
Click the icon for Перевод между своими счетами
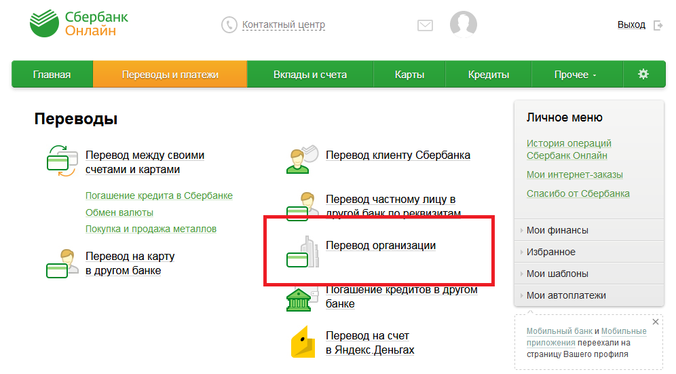[62, 162]
